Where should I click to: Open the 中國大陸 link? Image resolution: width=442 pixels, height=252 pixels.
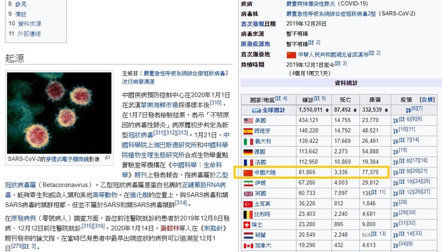[x=265, y=173]
